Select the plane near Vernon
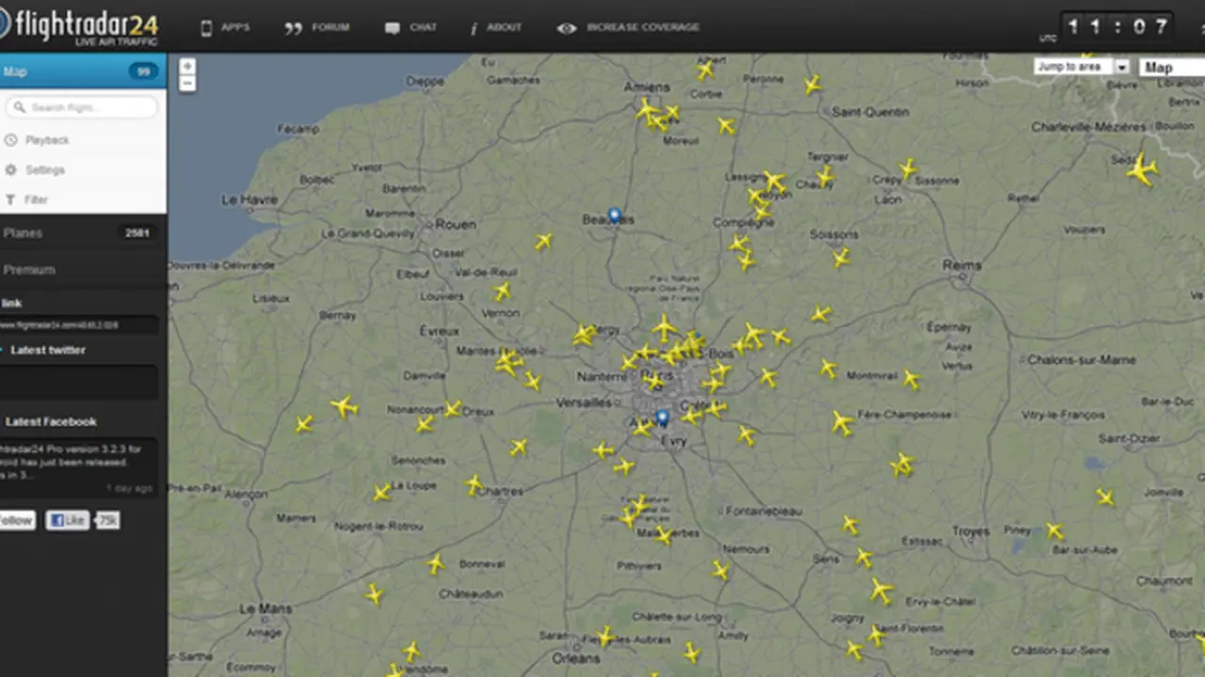This screenshot has height=677, width=1205. click(503, 291)
